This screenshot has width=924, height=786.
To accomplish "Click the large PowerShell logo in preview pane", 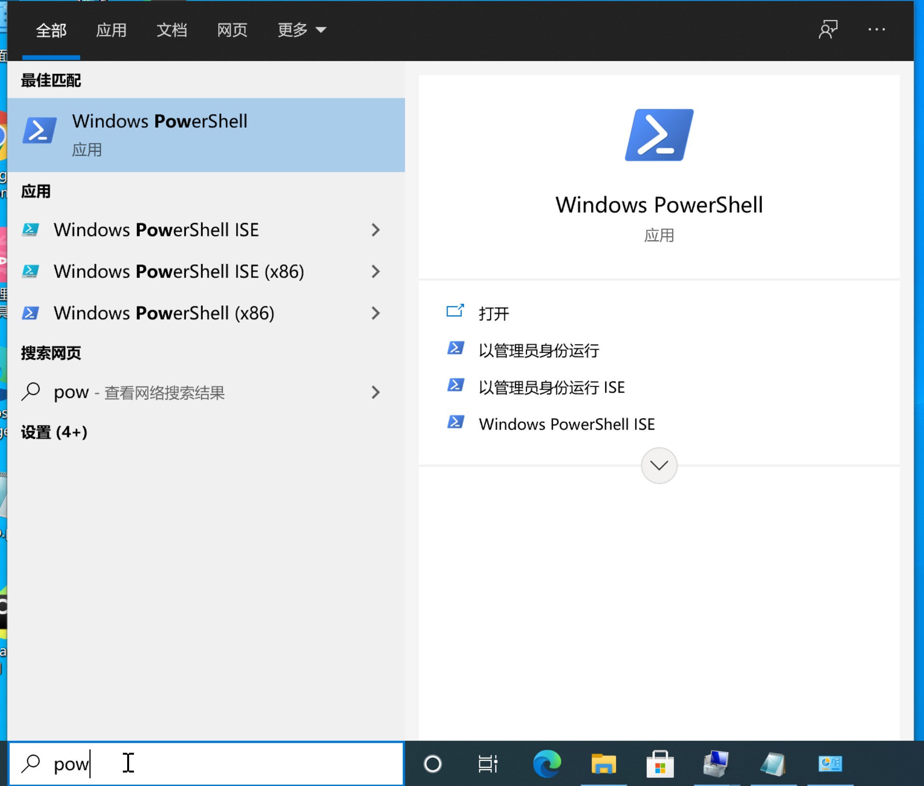I will 659,135.
